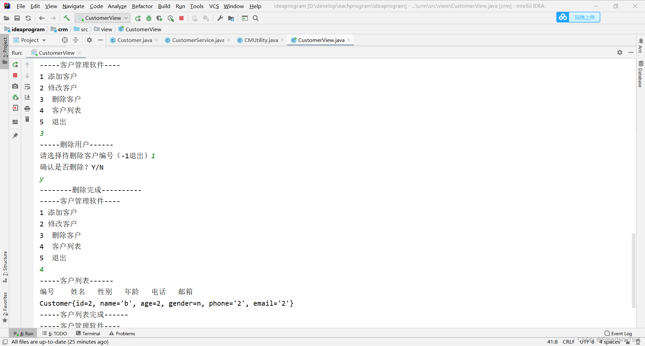
Task: Expand the Project view selector dropdown
Action: 44,40
